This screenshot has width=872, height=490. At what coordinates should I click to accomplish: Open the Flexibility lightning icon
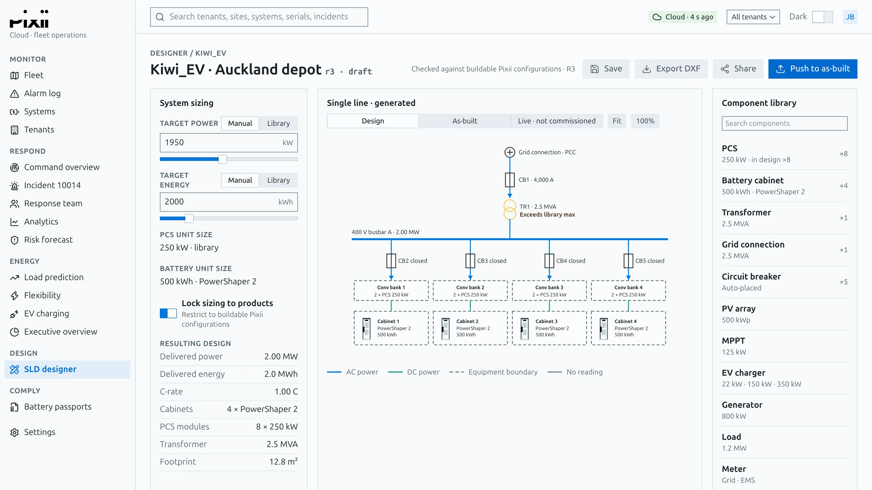point(15,295)
